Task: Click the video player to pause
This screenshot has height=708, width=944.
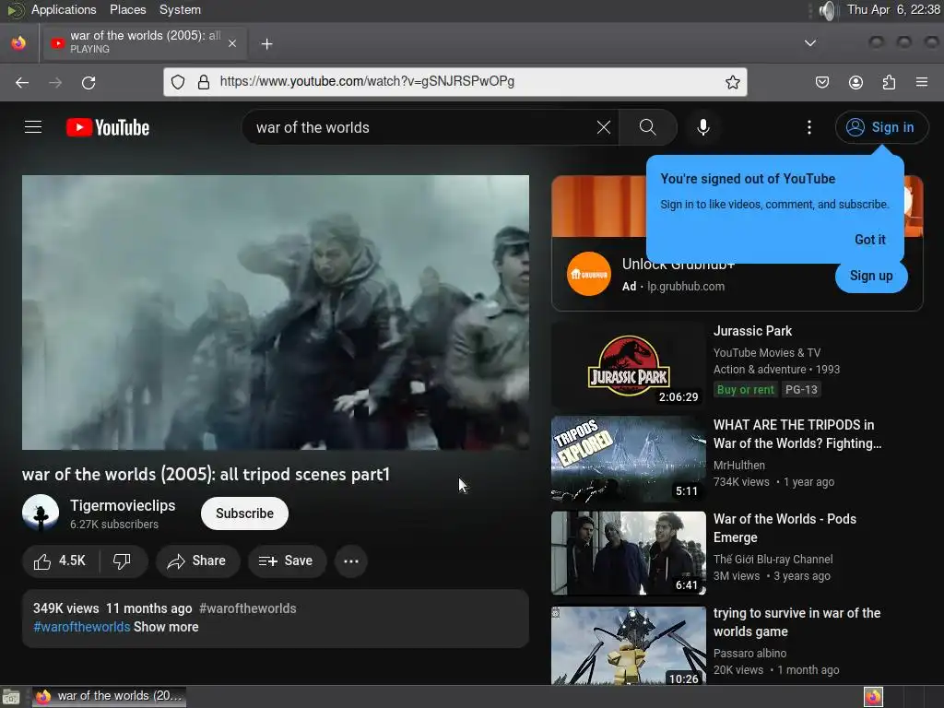Action: pyautogui.click(x=276, y=312)
